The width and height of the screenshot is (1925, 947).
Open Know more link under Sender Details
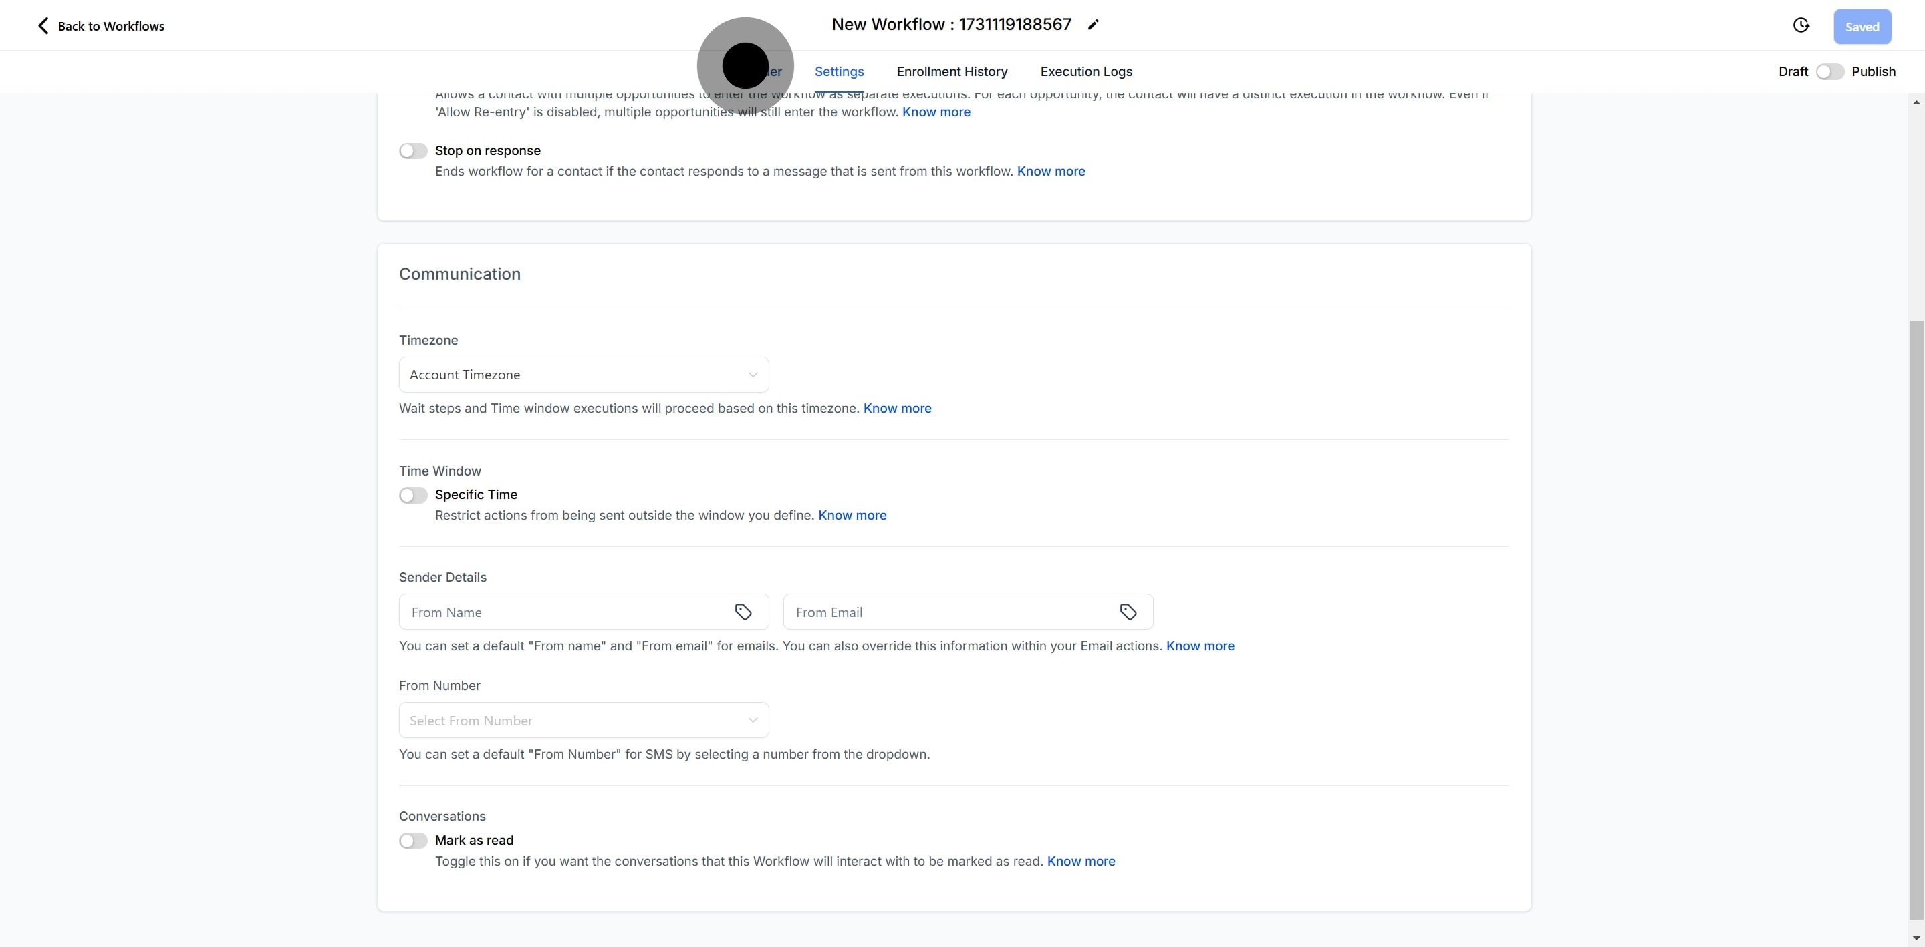point(1200,646)
